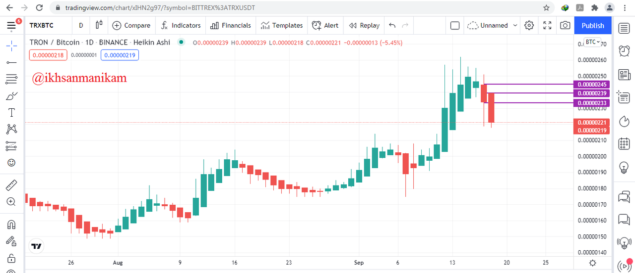Activate the zoom in tool
This screenshot has width=635, height=273.
click(x=11, y=202)
